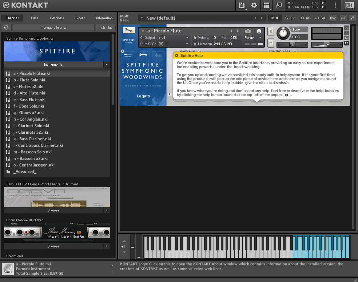
Task: Open the instrument name dropdown arrow
Action: point(143,31)
